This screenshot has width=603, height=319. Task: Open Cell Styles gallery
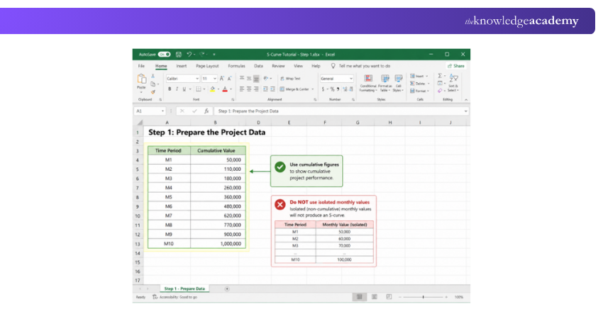[x=399, y=83]
